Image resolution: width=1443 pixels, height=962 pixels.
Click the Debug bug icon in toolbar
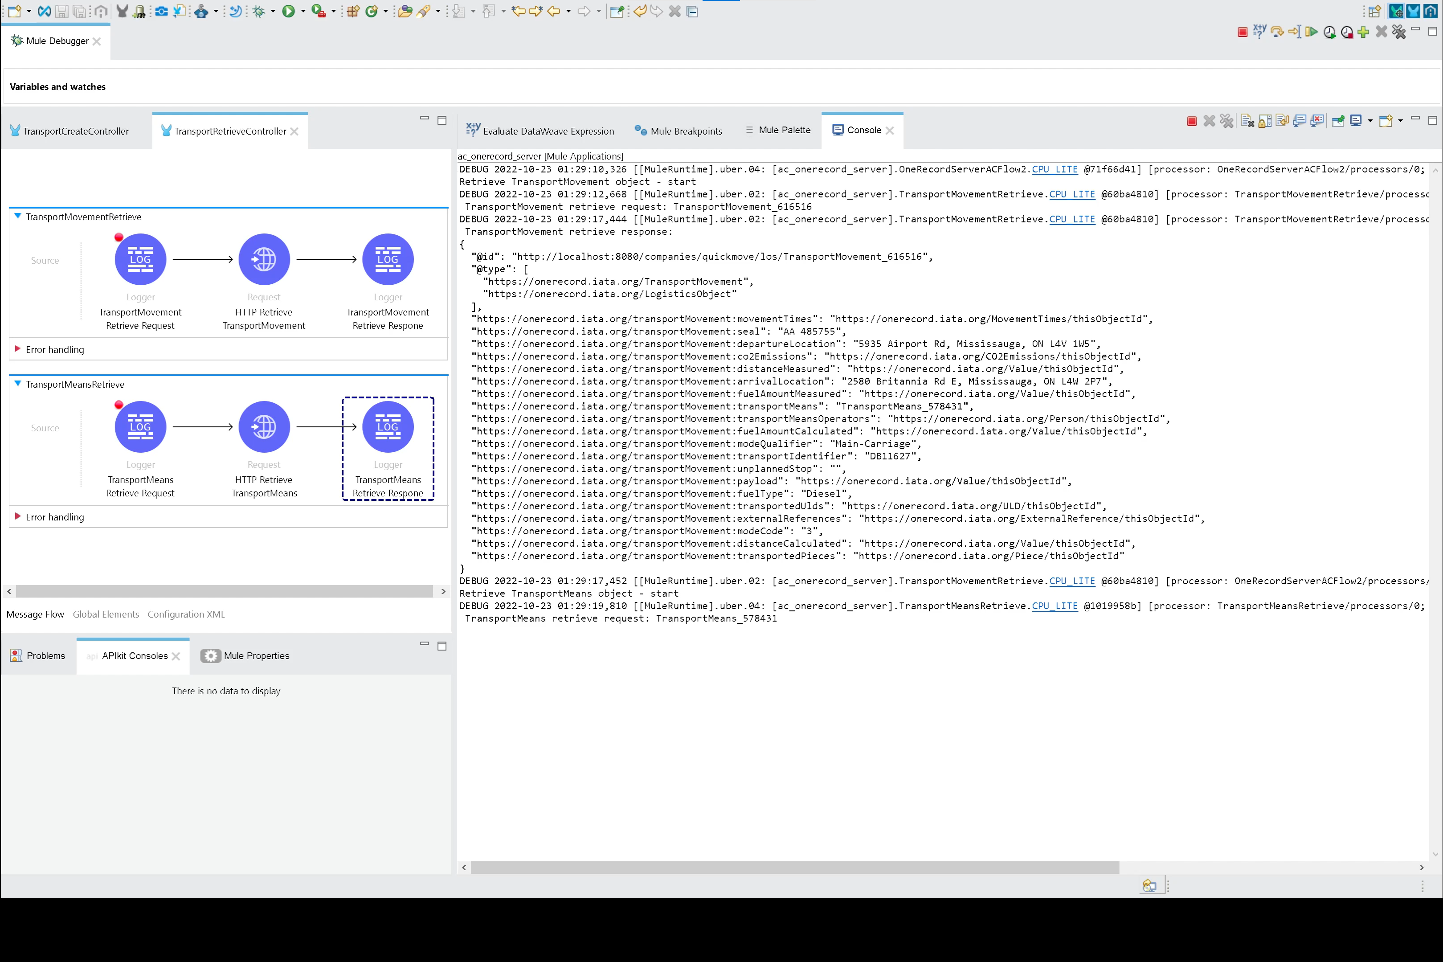tap(259, 11)
